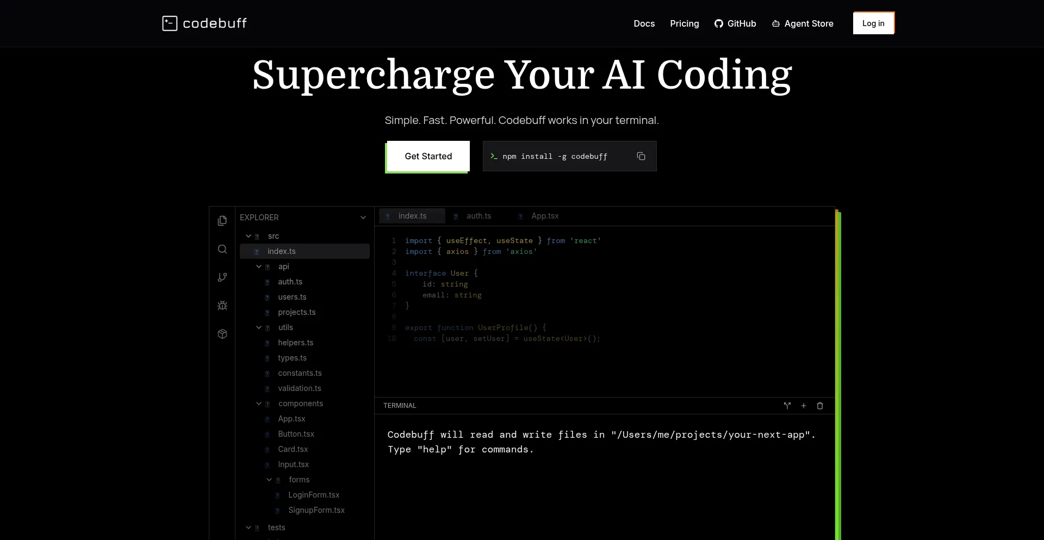Click the debug bug icon
Image resolution: width=1044 pixels, height=540 pixels.
pos(222,306)
